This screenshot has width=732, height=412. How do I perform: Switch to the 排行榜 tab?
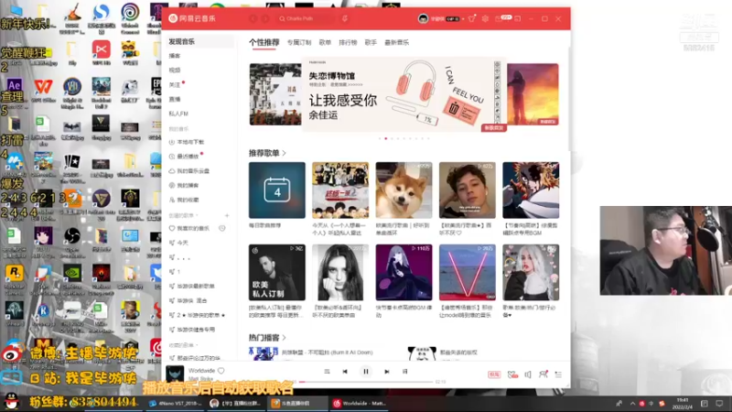[x=348, y=42]
